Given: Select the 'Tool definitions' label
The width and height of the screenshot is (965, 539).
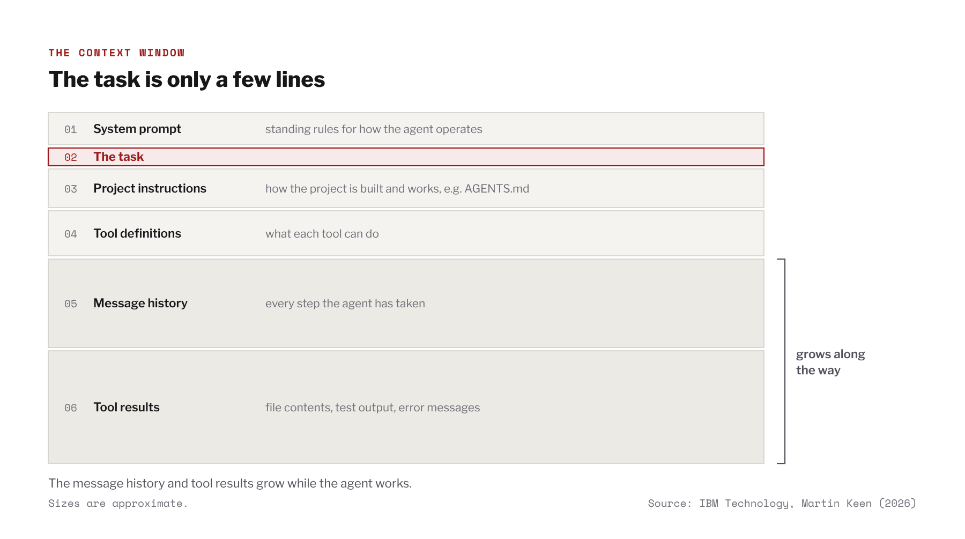Looking at the screenshot, I should click(137, 233).
